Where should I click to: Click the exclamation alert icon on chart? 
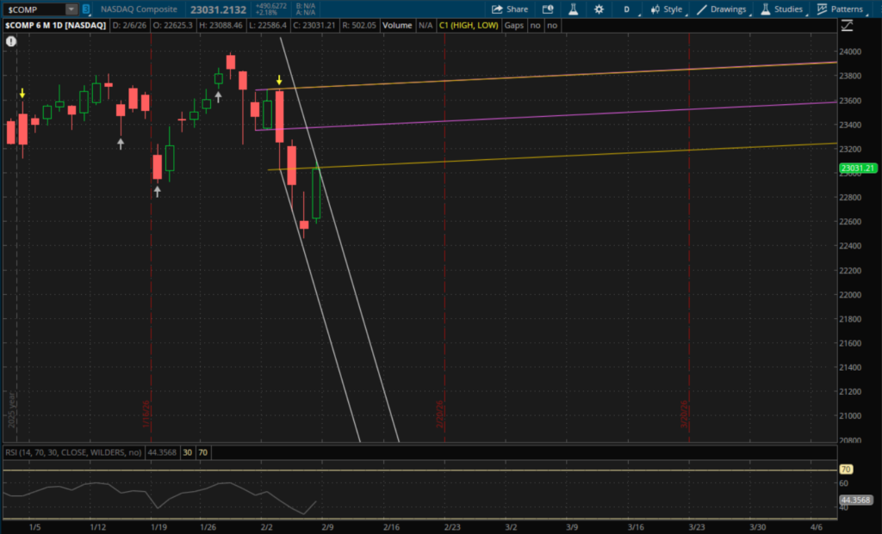point(10,40)
